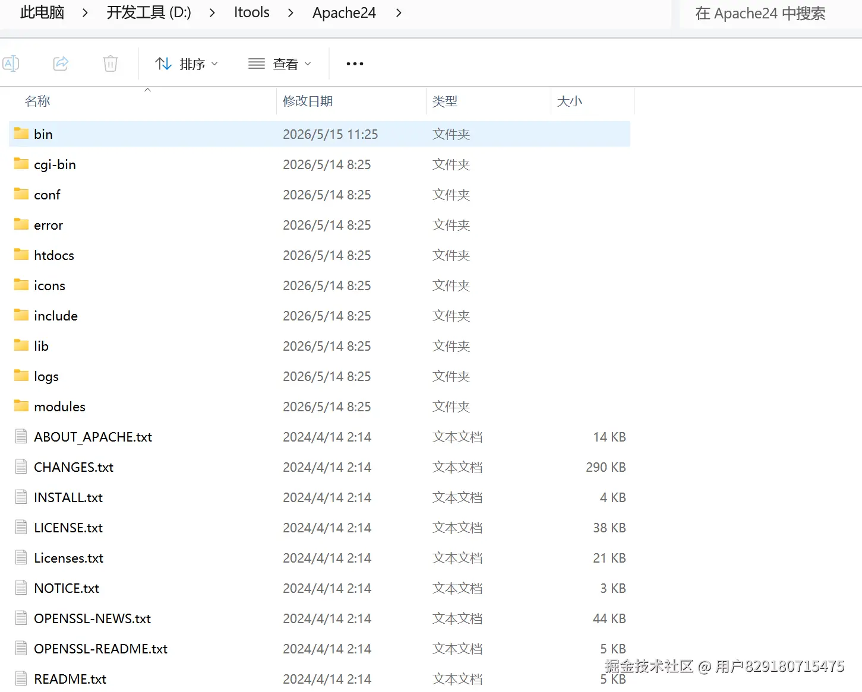Image resolution: width=862 pixels, height=692 pixels.
Task: Go to 开发工具 (D:) in breadcrumb
Action: [x=149, y=12]
